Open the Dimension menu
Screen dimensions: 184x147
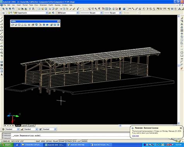pos(43,5)
